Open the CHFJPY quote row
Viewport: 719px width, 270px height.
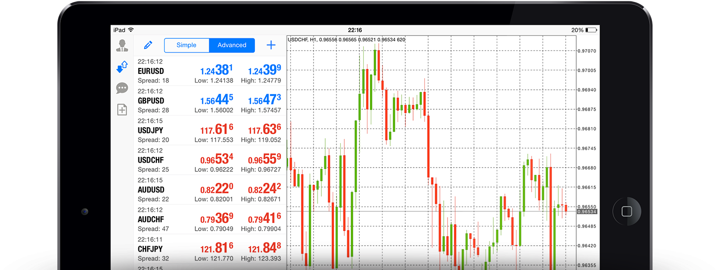(x=210, y=249)
